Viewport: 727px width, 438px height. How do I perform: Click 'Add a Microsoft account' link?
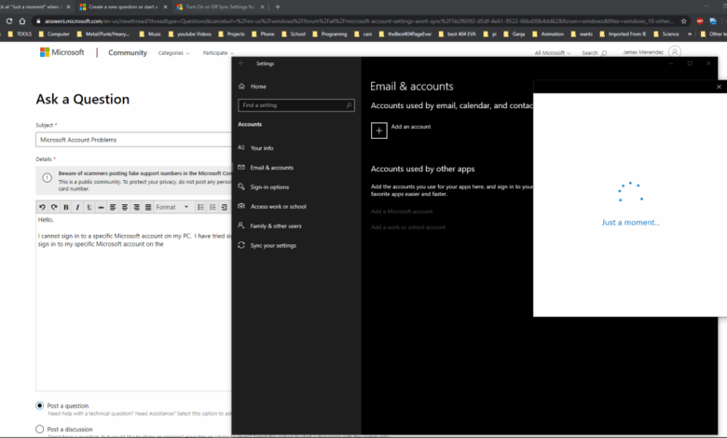tap(402, 212)
